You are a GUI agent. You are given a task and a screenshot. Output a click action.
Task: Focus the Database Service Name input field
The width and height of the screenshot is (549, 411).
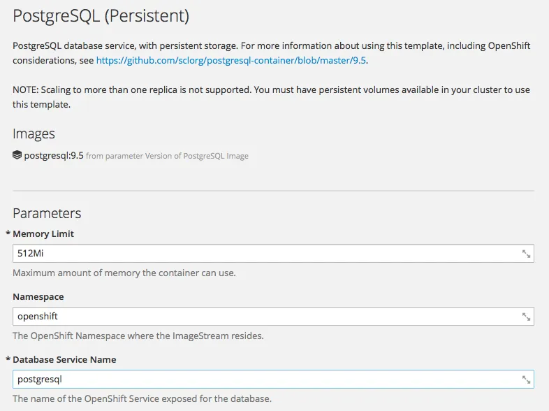pyautogui.click(x=265, y=380)
